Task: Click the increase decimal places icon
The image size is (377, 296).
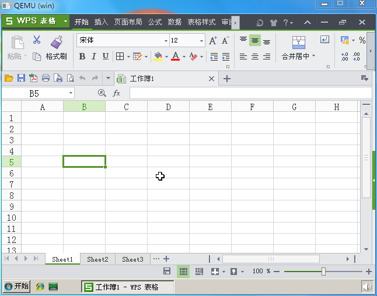Action: point(344,57)
